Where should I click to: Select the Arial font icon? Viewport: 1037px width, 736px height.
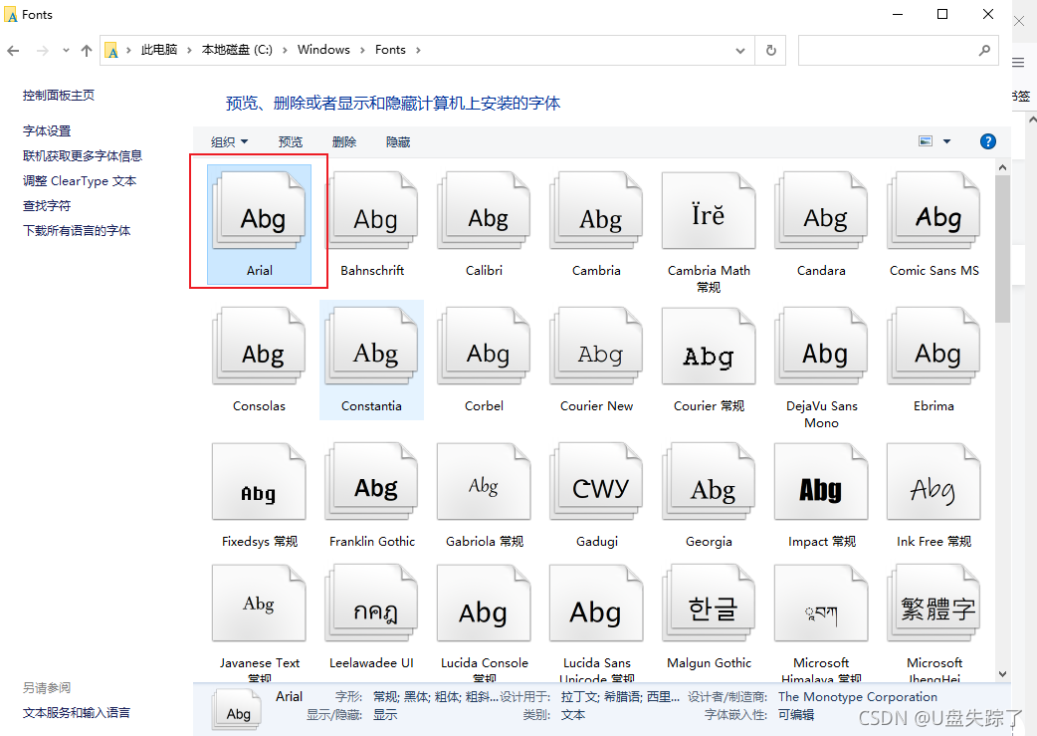(259, 210)
